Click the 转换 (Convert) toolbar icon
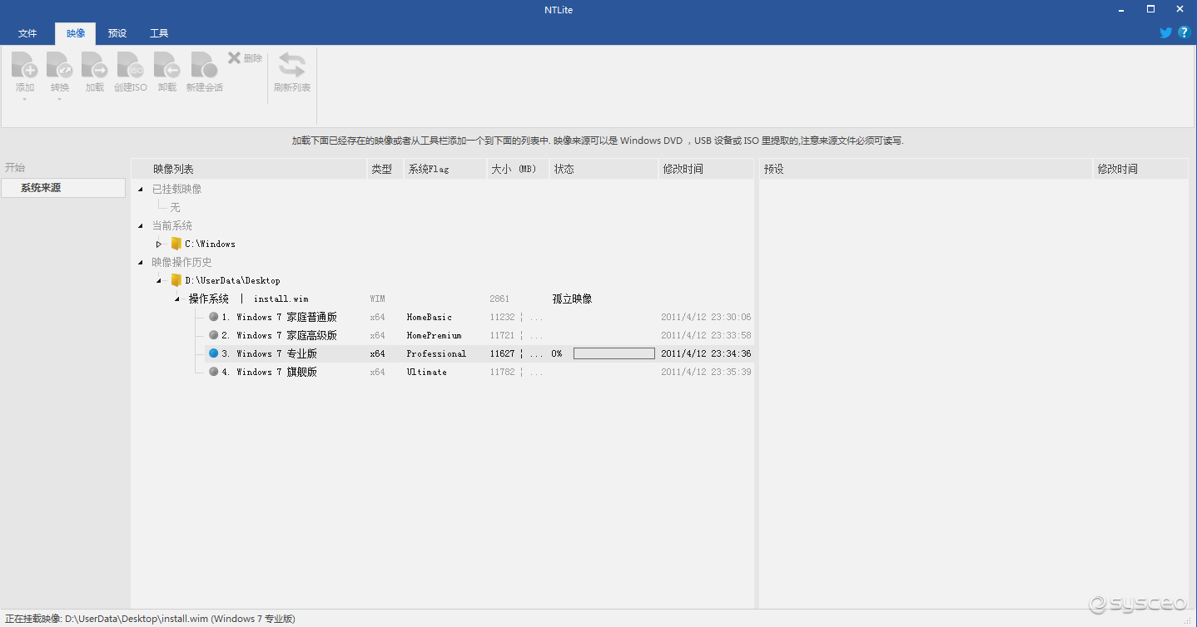The width and height of the screenshot is (1197, 627). coord(59,65)
